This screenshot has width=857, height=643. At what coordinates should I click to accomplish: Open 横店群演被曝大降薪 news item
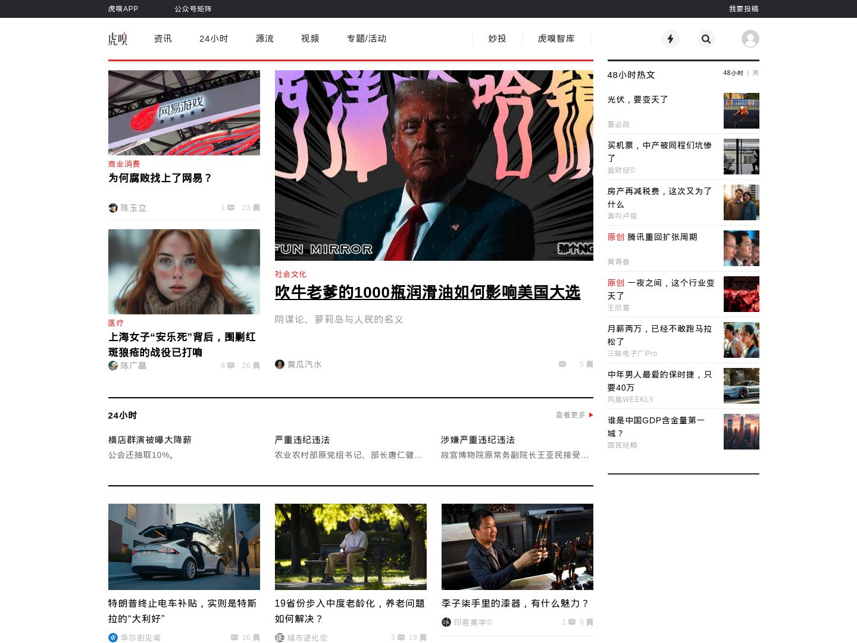click(x=150, y=440)
